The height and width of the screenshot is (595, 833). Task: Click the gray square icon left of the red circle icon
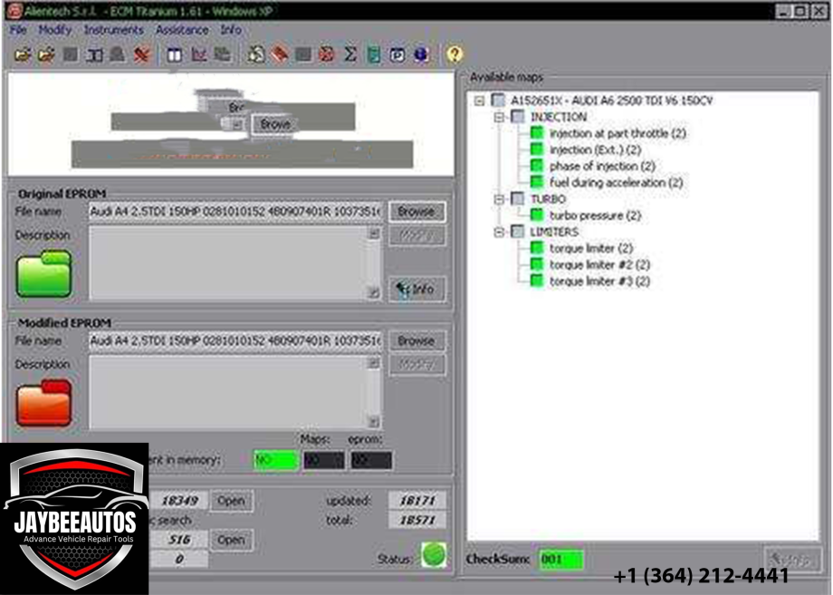[303, 54]
